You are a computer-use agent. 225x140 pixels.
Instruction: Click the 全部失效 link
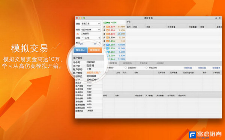[202, 68]
